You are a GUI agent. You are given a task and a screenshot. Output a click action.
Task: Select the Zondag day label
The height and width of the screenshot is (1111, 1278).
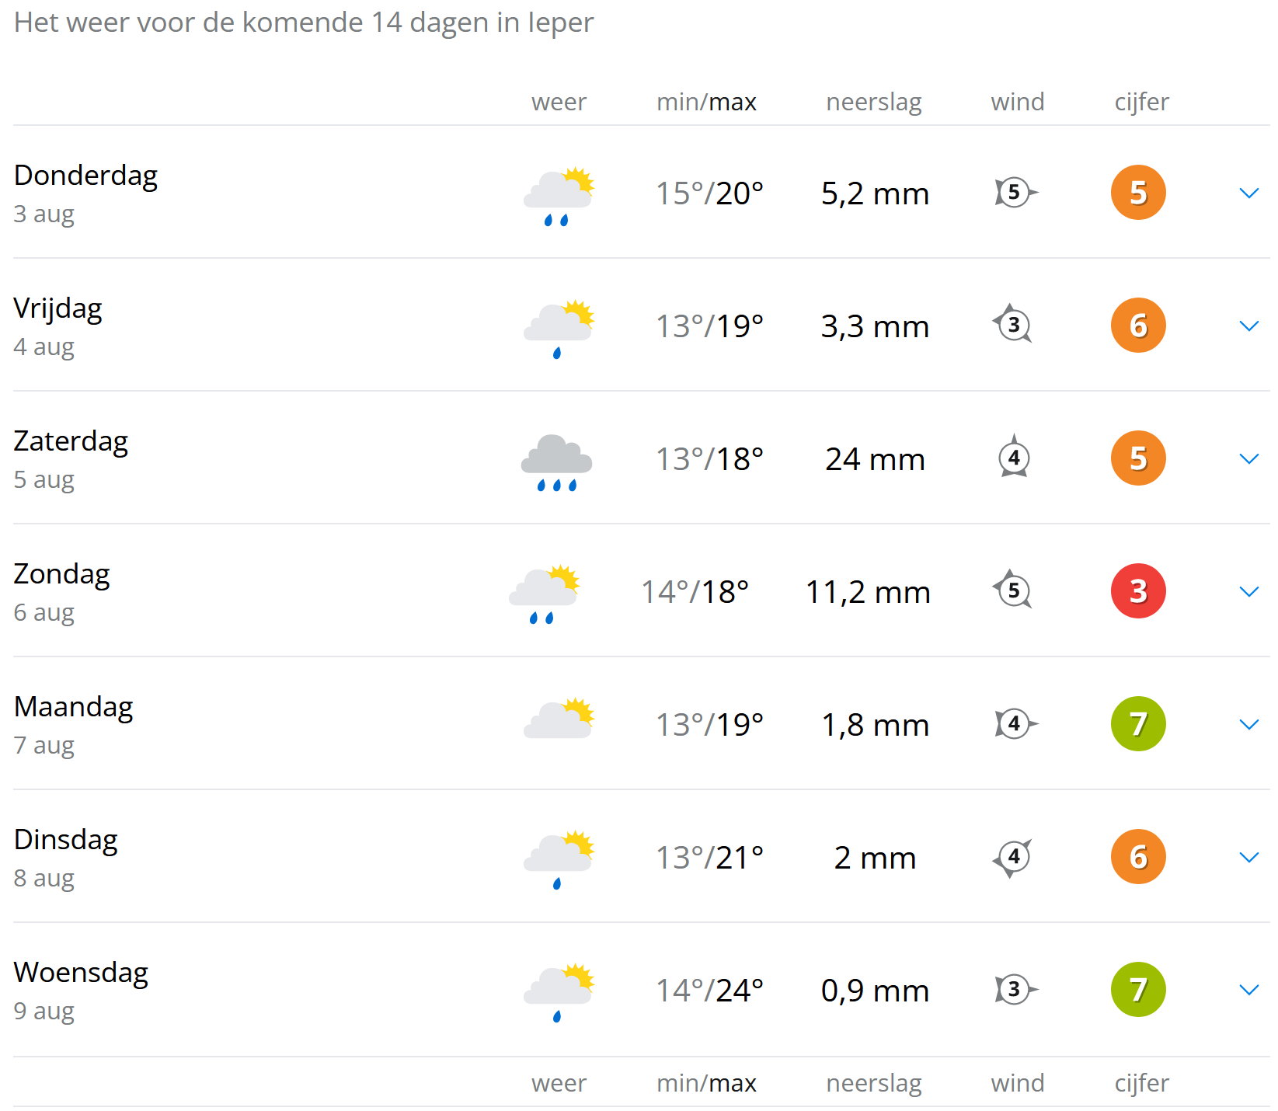pos(62,574)
